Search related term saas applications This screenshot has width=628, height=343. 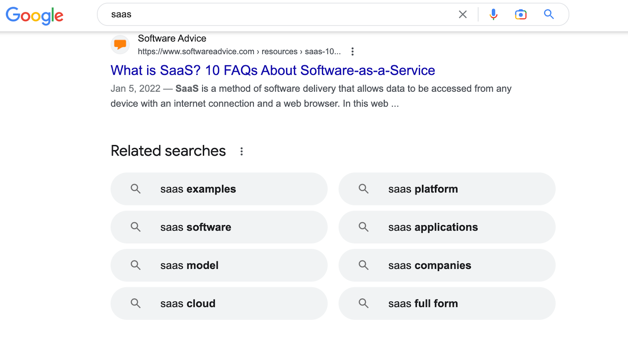tap(447, 227)
